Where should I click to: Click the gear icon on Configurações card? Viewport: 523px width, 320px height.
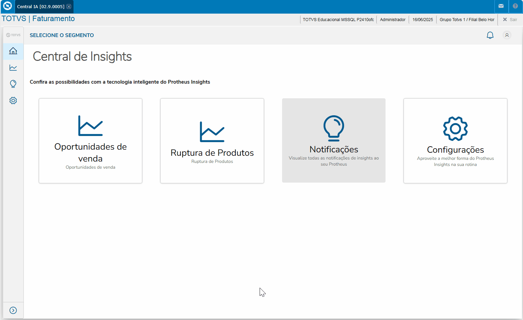pos(455,129)
